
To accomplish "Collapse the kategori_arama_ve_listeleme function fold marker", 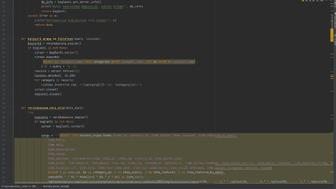I will (x=13, y=39).
